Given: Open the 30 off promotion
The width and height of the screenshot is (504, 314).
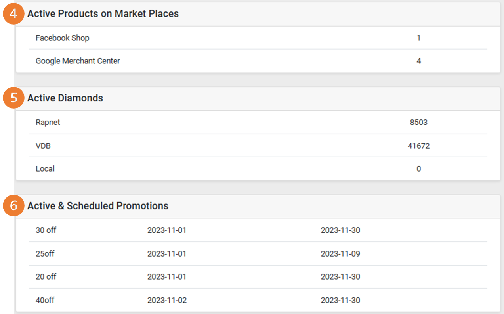Looking at the screenshot, I should pyautogui.click(x=46, y=230).
